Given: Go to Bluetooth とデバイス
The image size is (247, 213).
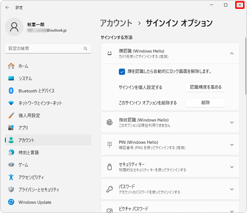Looking at the screenshot, I should pos(48,90).
